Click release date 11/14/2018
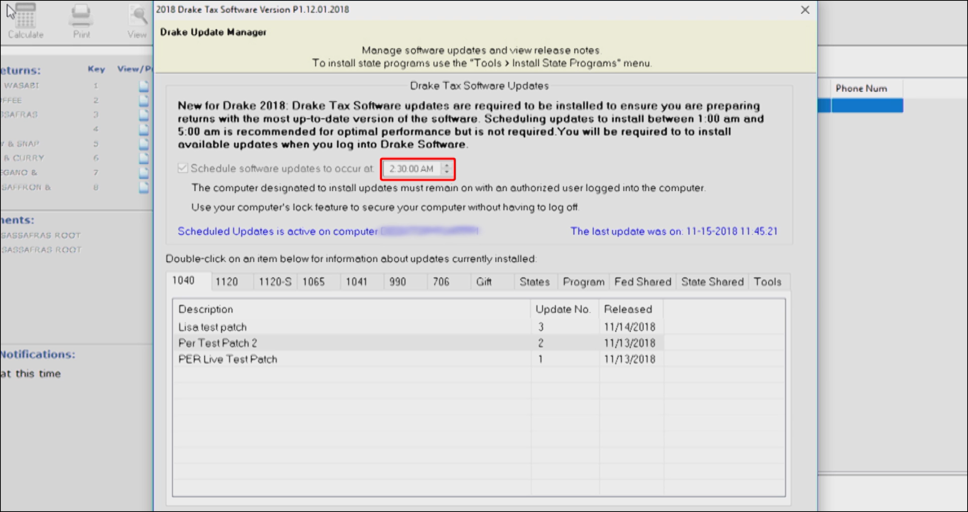Screen dimensions: 968x512 [x=630, y=327]
